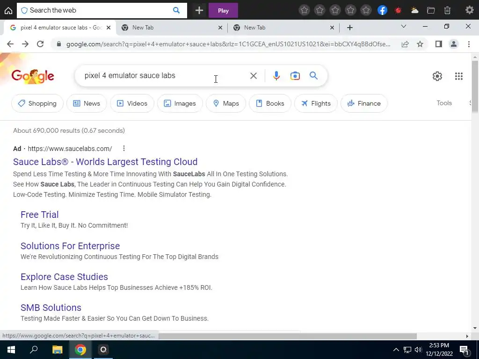Image resolution: width=479 pixels, height=359 pixels.
Task: Click the trash can icon in the top bar
Action: coord(447,10)
